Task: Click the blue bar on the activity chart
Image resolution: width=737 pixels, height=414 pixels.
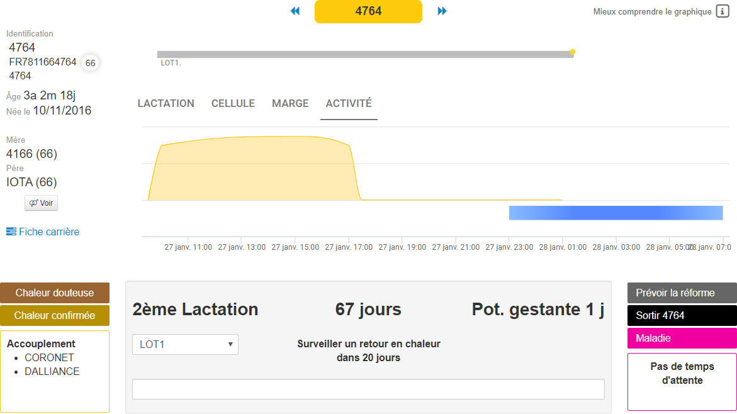Action: (x=616, y=213)
